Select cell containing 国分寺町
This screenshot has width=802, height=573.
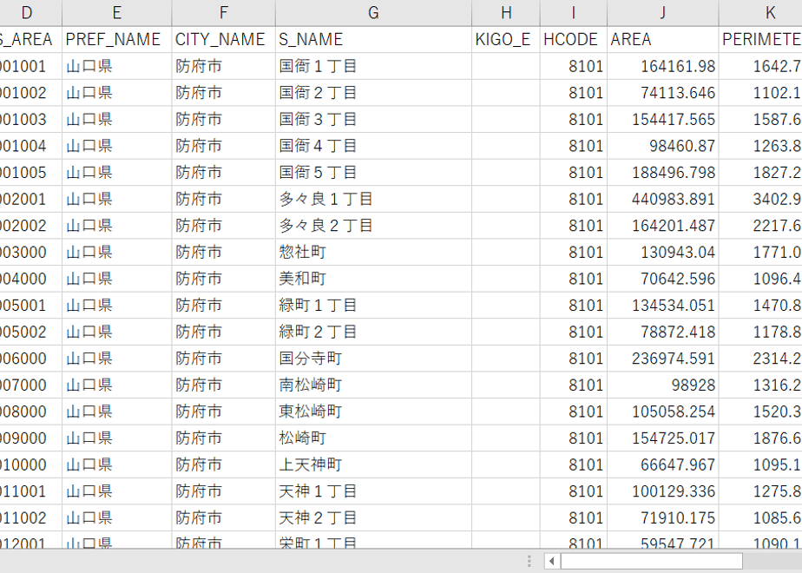click(x=373, y=359)
